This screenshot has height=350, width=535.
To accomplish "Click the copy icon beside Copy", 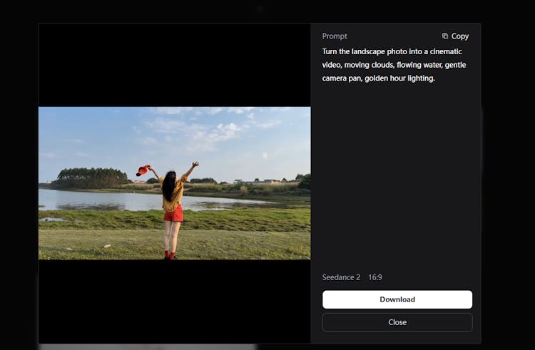I will click(x=445, y=36).
